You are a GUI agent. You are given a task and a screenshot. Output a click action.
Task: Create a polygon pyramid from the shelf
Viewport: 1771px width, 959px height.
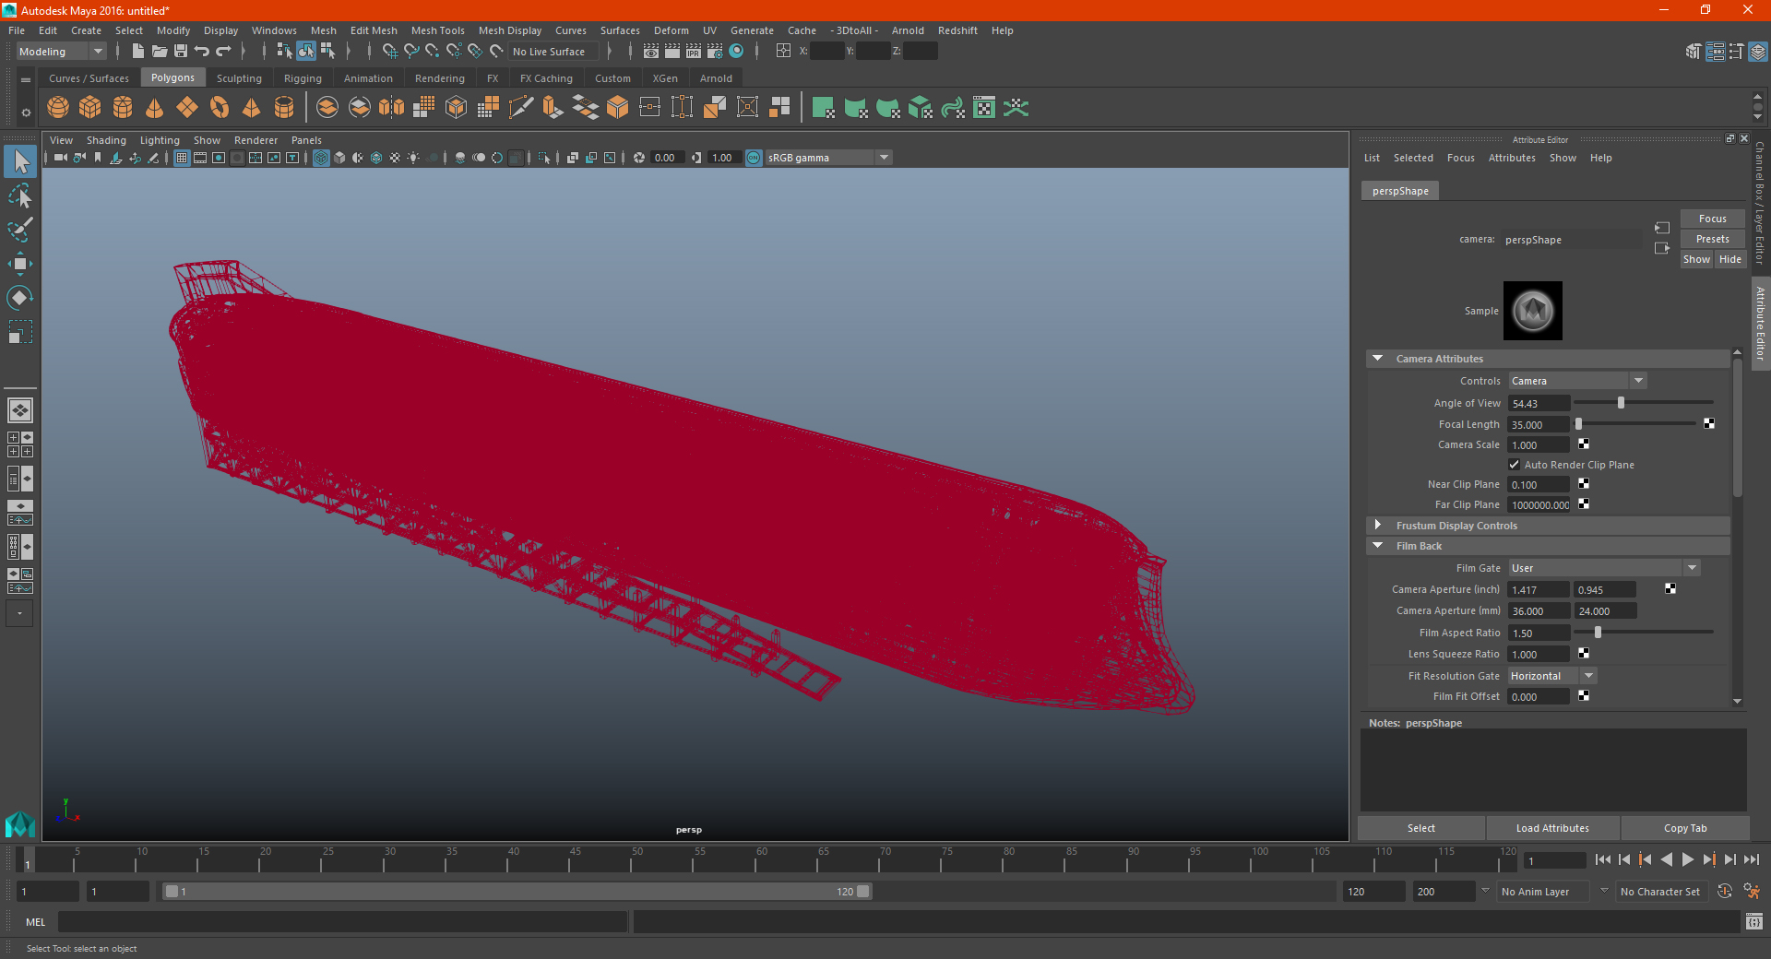(251, 108)
